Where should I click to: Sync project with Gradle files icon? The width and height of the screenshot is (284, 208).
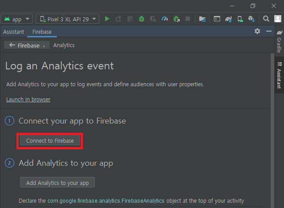point(229,19)
